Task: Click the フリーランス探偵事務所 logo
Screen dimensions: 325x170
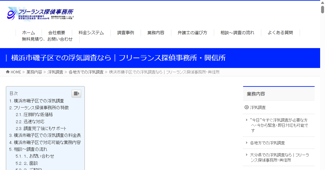Action: 41,14
